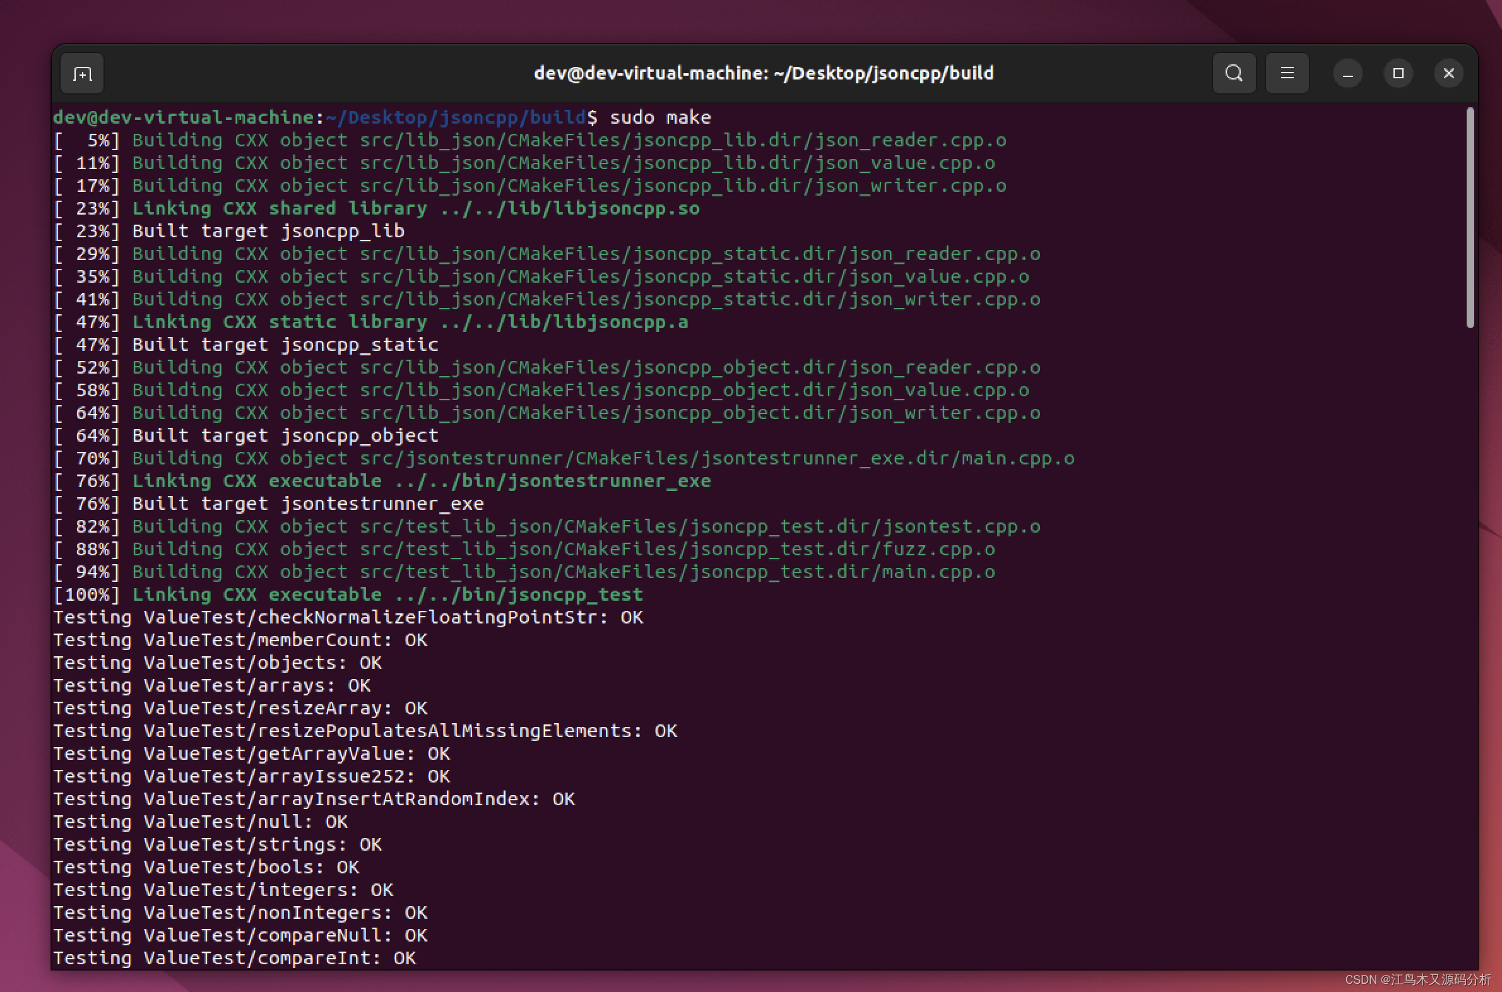Click 'Built target jsoncpp_object' line
Image resolution: width=1502 pixels, height=992 pixels.
tap(246, 436)
